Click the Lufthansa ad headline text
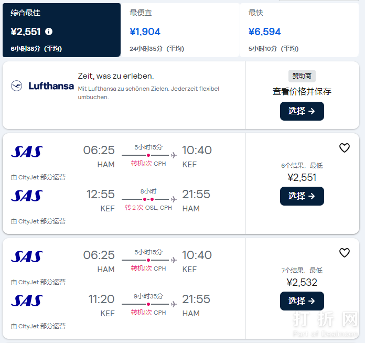Screen dimensions: 365x343 pos(116,76)
